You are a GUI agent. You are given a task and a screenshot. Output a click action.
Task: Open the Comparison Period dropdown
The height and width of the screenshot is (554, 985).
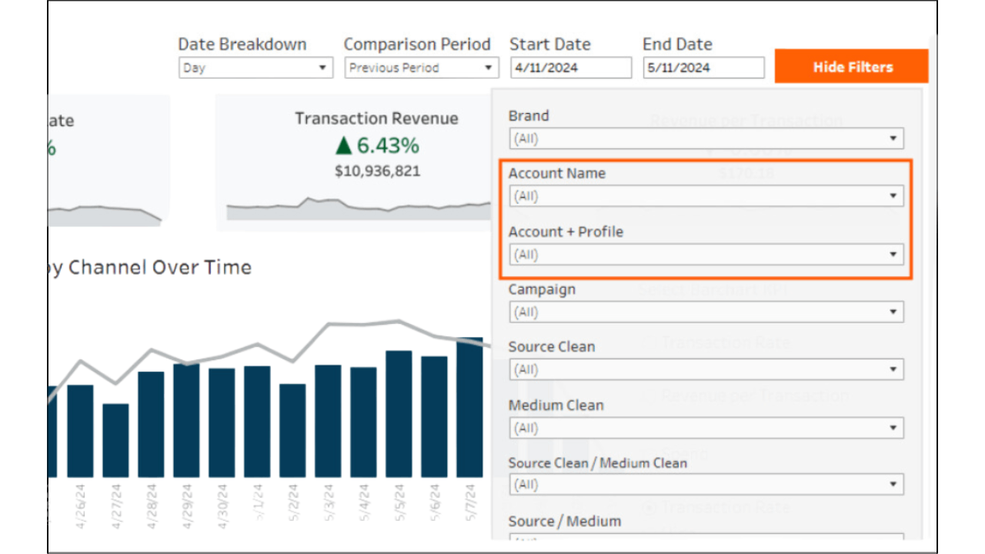(422, 68)
